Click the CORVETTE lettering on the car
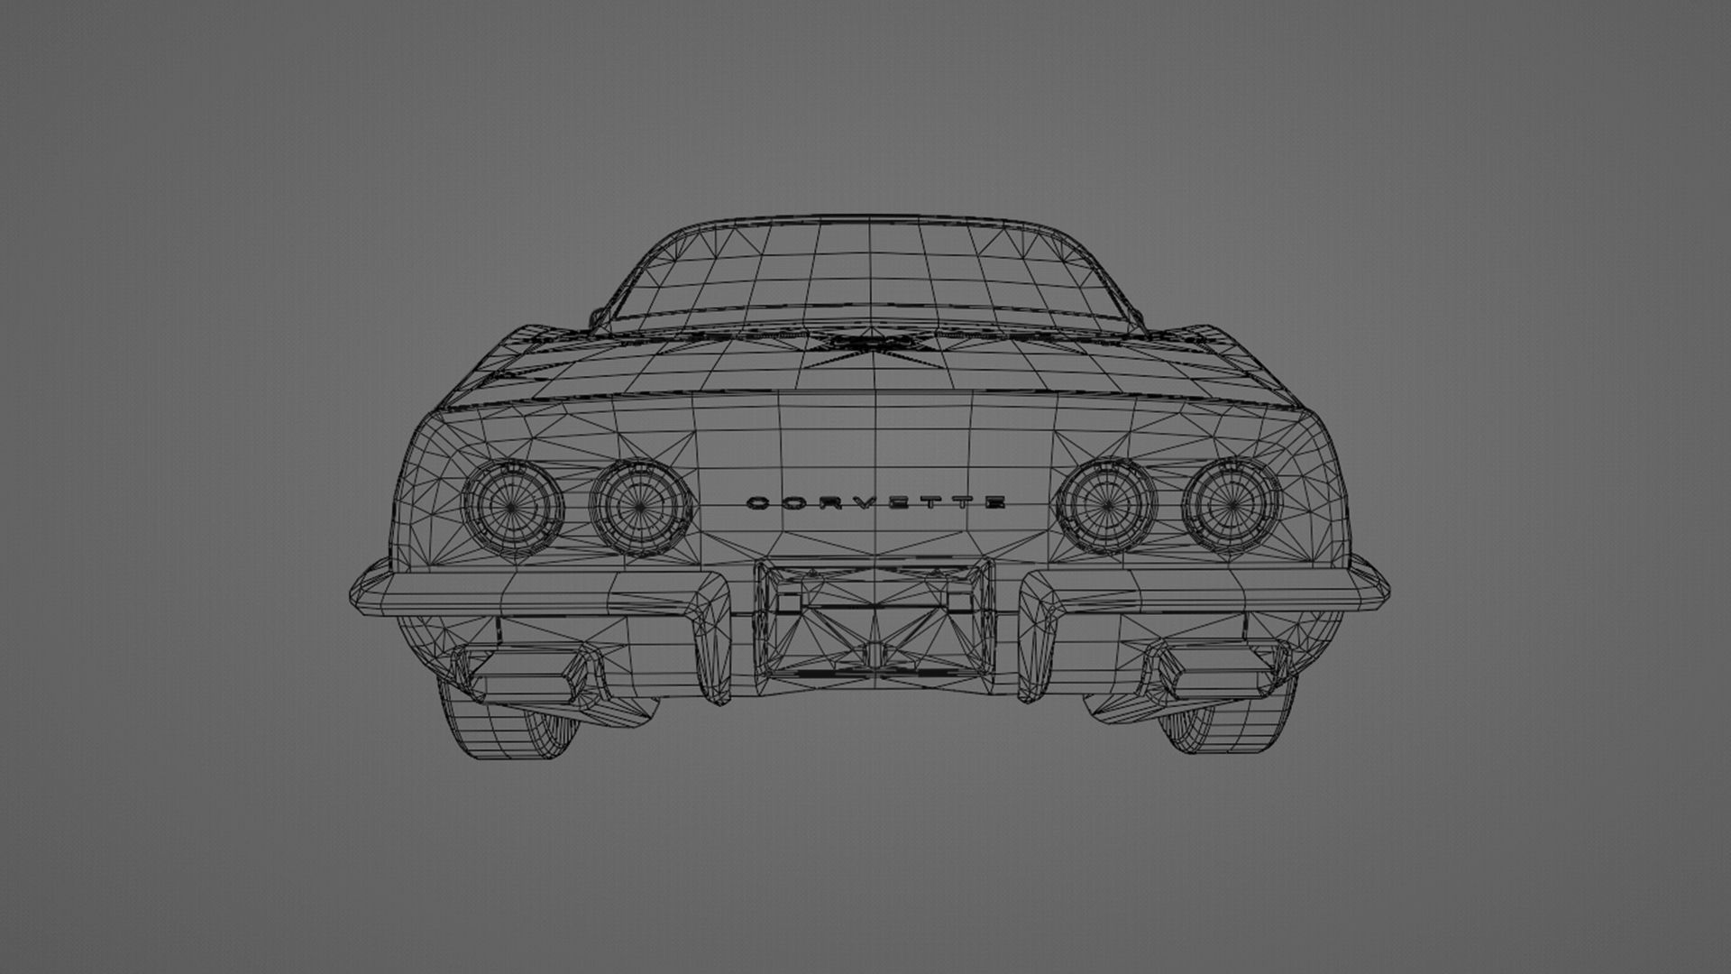Viewport: 1731px width, 974px height. 876,503
